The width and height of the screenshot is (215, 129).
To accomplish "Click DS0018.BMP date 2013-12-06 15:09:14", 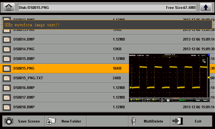I will (199, 107).
